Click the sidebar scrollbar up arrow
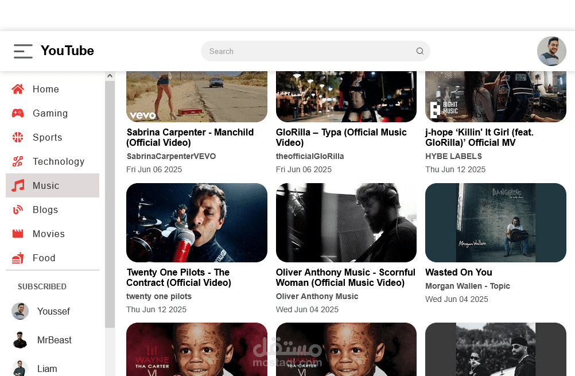 110,76
